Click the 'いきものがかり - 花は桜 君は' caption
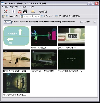The height and width of the screenshot is (103, 100). pos(42,71)
